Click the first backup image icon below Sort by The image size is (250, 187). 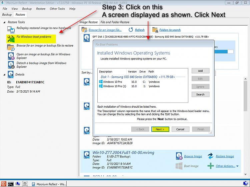[87, 82]
